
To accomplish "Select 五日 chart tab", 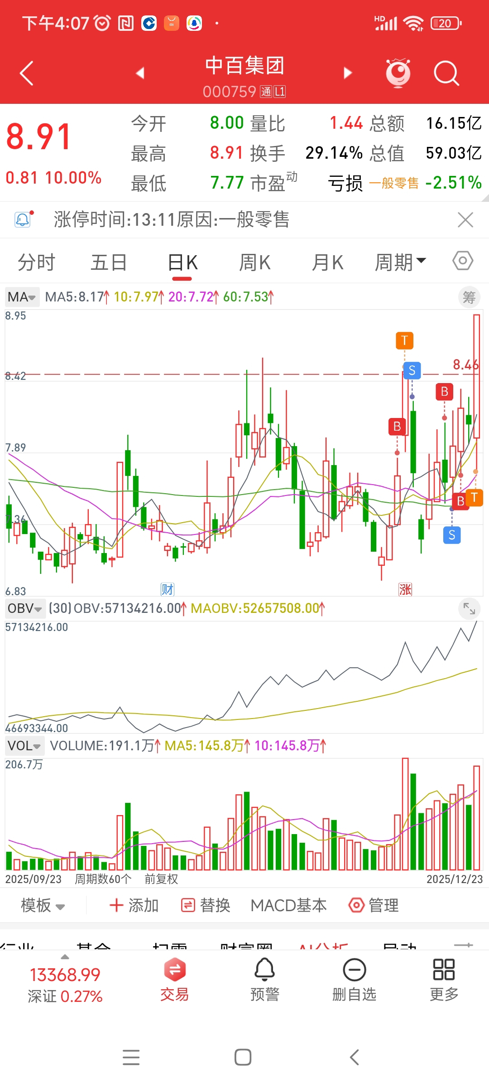I will pos(109,262).
